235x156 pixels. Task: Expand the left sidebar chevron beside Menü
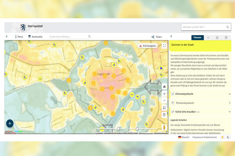(x=6, y=36)
